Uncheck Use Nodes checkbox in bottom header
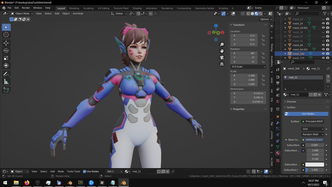The image size is (332, 187). pyautogui.click(x=85, y=171)
